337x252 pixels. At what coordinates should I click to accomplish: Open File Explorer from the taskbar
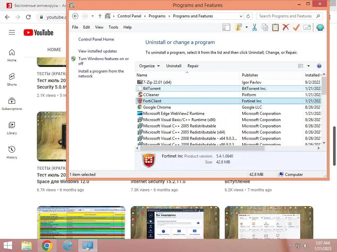[x=26, y=245]
